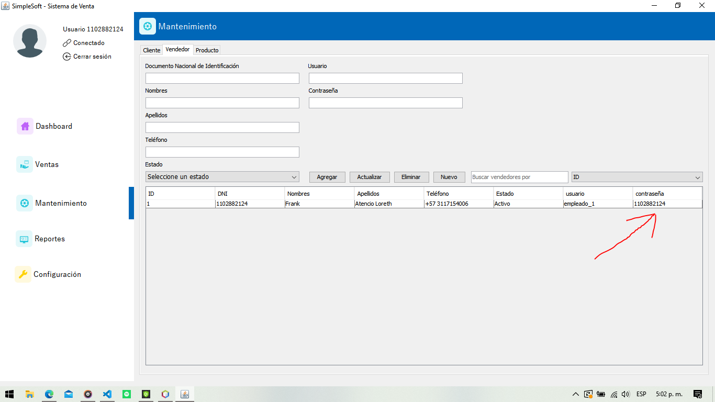Click into the Nombres input field

[x=222, y=103]
